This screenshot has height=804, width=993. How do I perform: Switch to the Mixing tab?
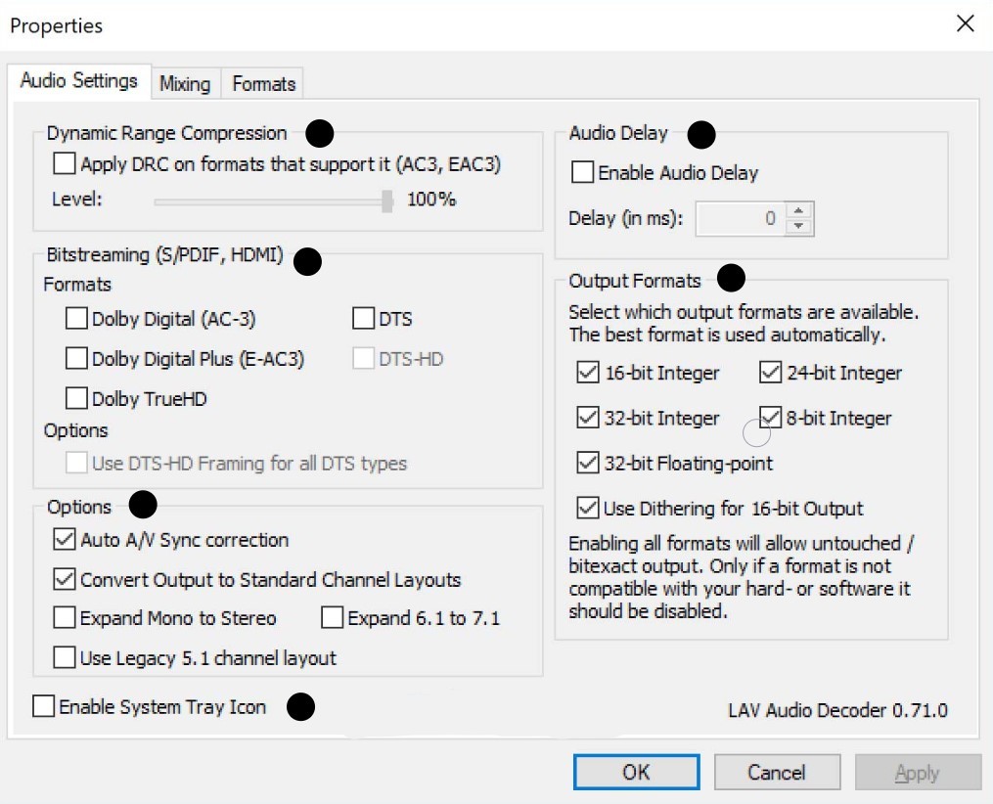(185, 84)
